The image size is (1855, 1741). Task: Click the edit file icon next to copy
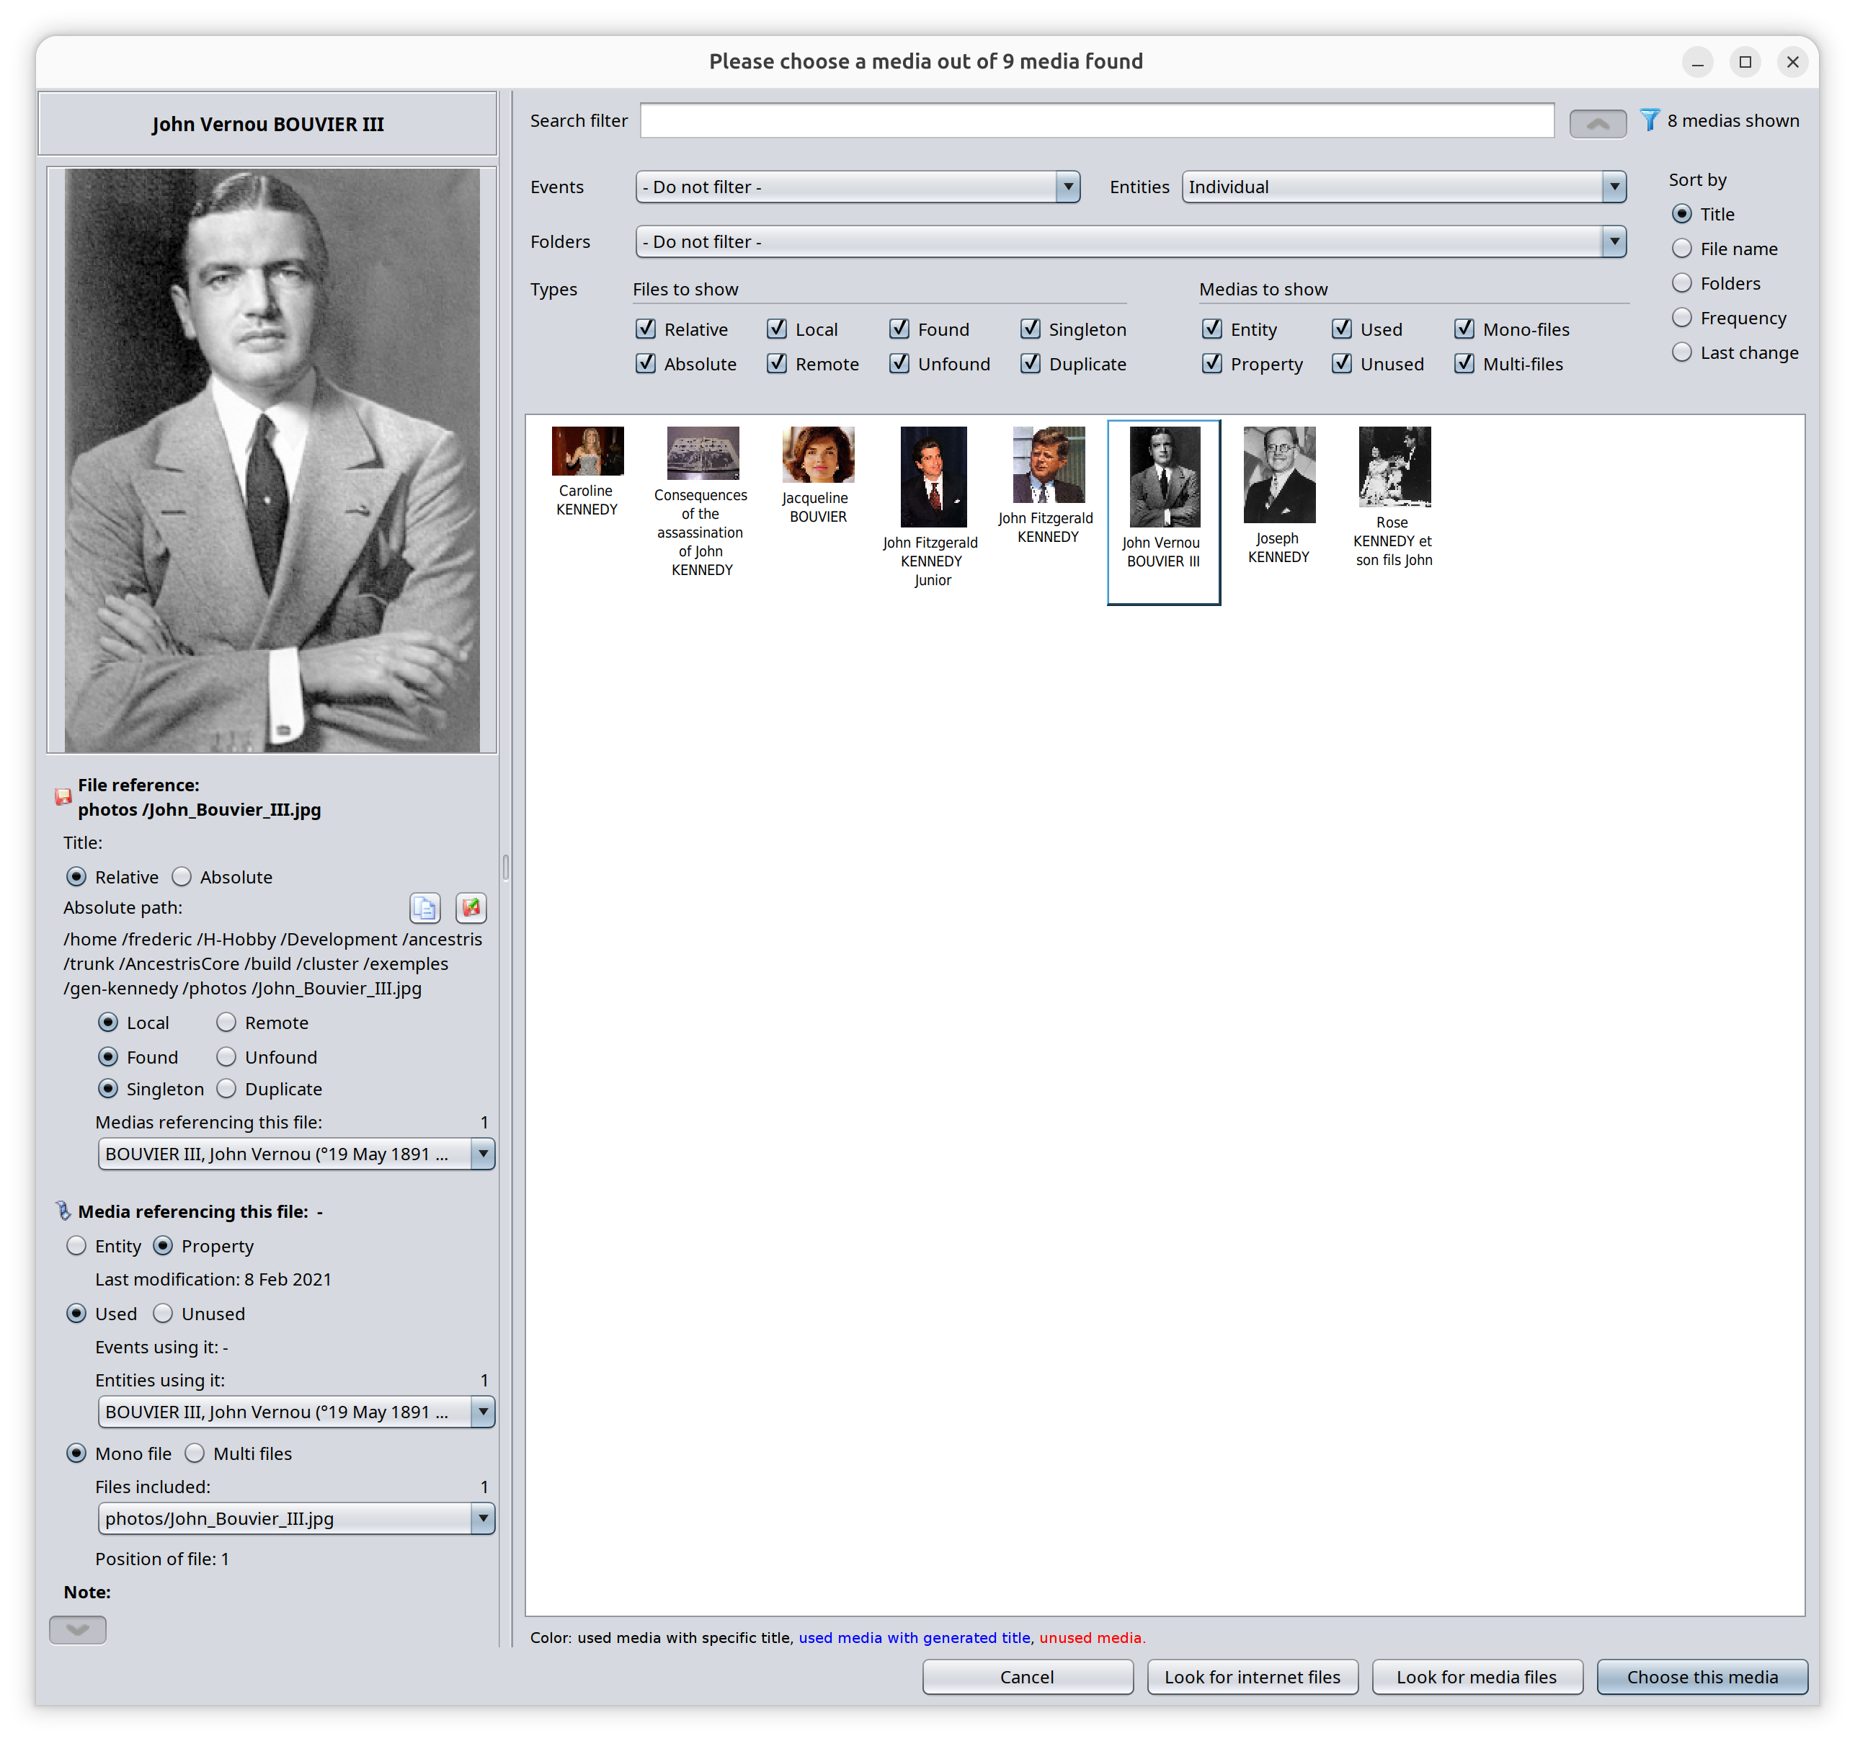(x=471, y=907)
